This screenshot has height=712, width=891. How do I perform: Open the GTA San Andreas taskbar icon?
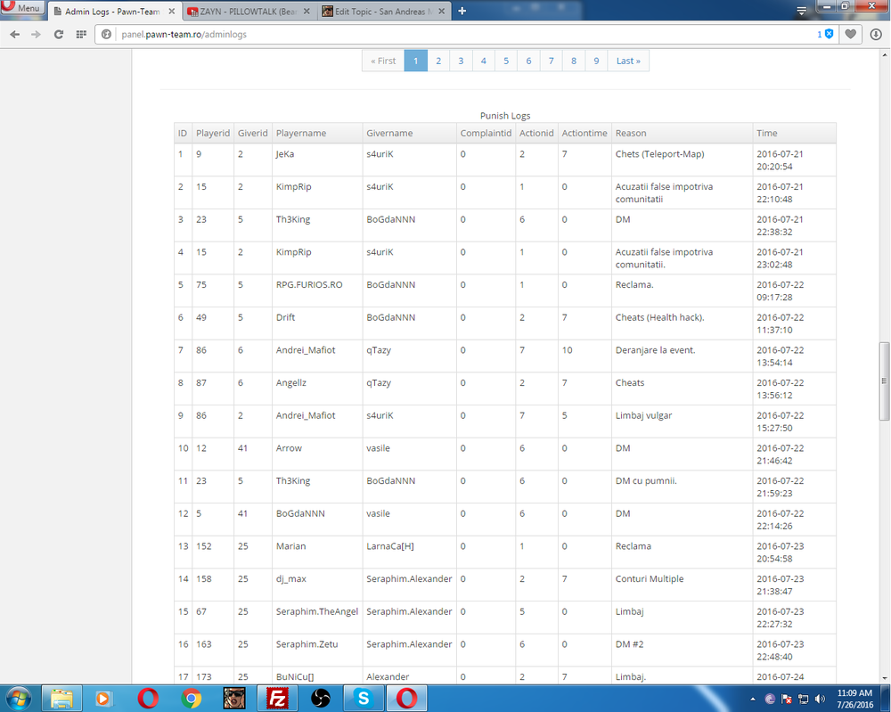click(x=234, y=698)
